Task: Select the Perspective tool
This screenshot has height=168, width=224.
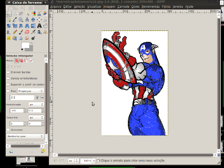Action: 27,26
